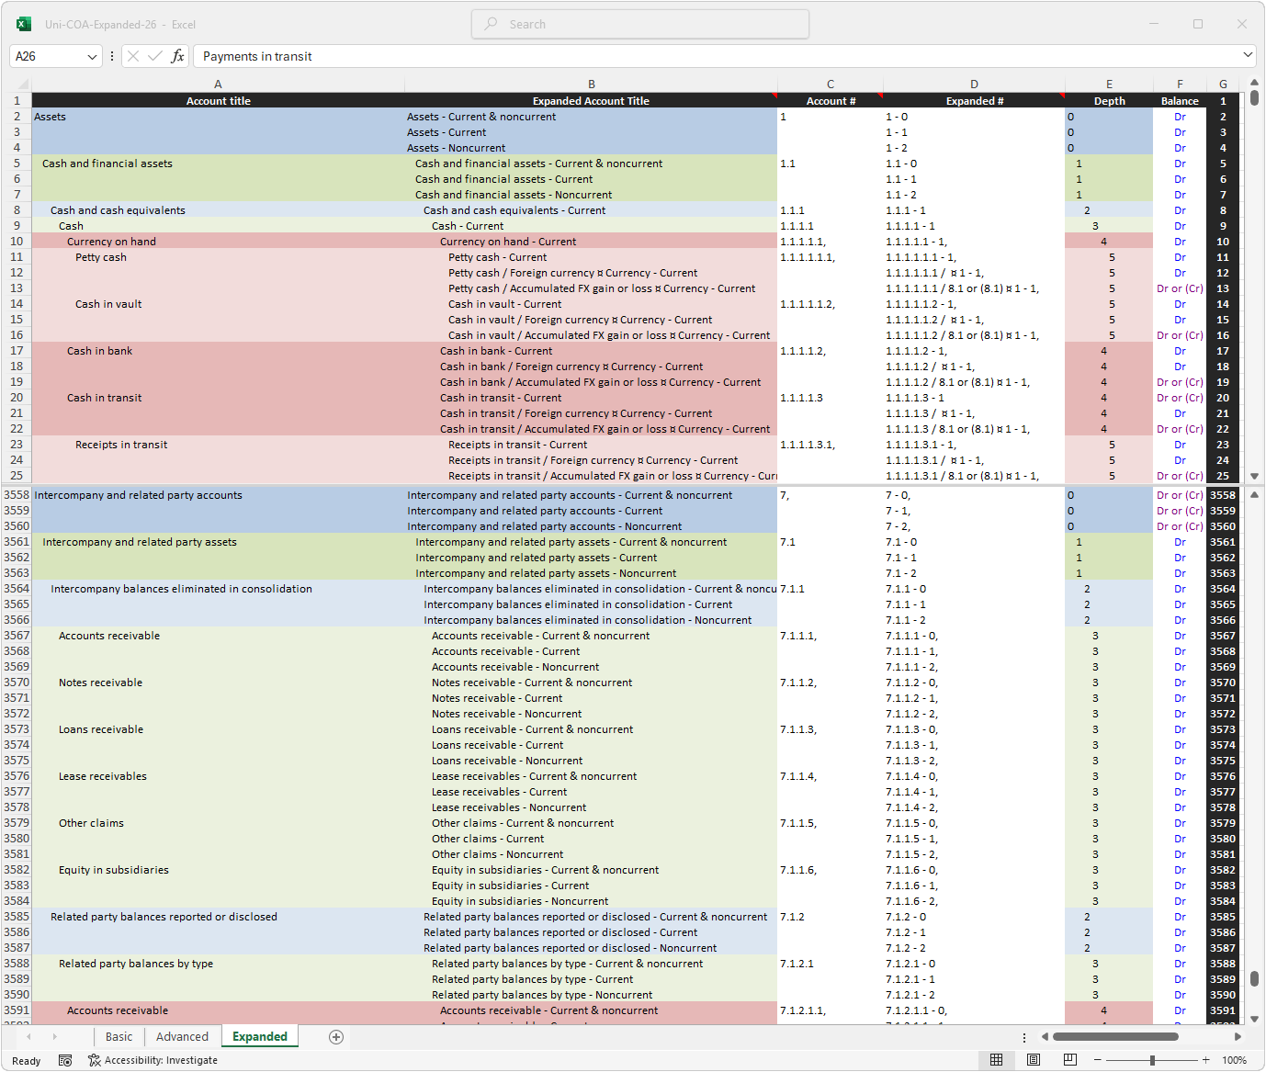
Task: Click scroll right arrow of horizontal scrollbar
Action: [1238, 1037]
